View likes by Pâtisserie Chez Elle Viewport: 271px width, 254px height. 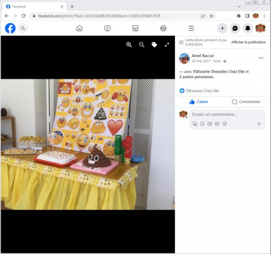tap(202, 91)
